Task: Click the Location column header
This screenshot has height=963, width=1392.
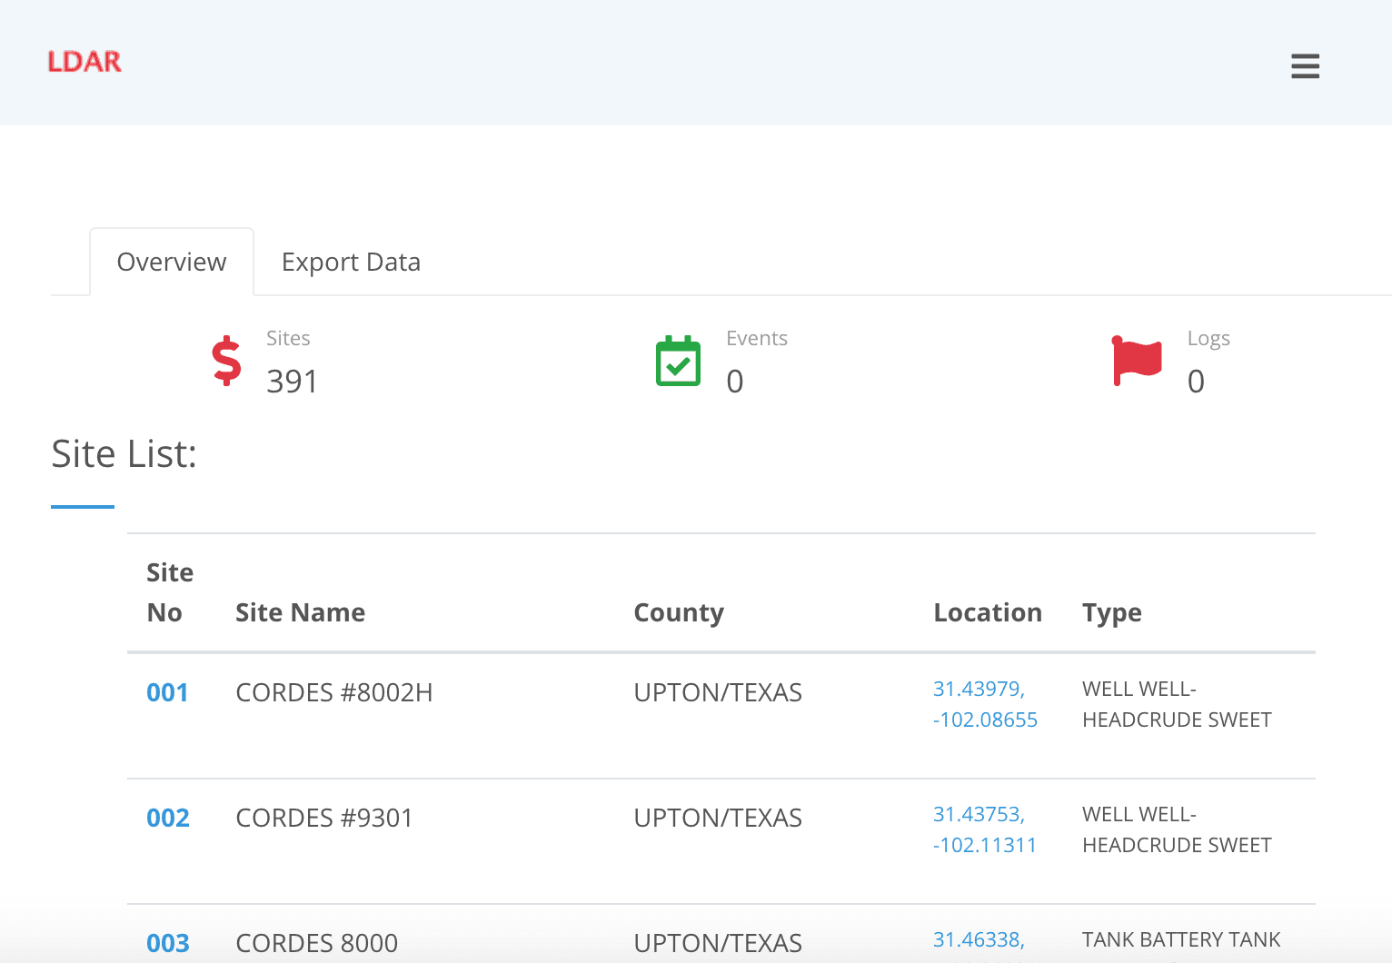Action: [988, 612]
